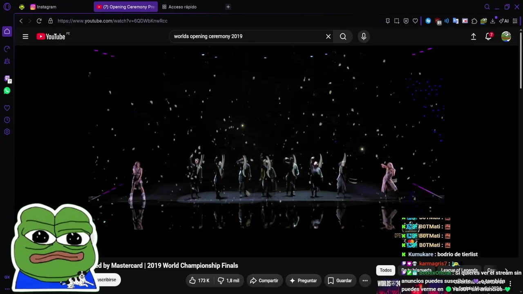Screen dimensions: 523x294
Task: Open the Pepe frog extension icon
Action: (484, 21)
